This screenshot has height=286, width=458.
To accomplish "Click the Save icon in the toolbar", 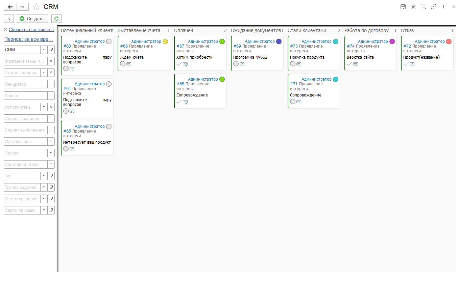I will [x=403, y=6].
